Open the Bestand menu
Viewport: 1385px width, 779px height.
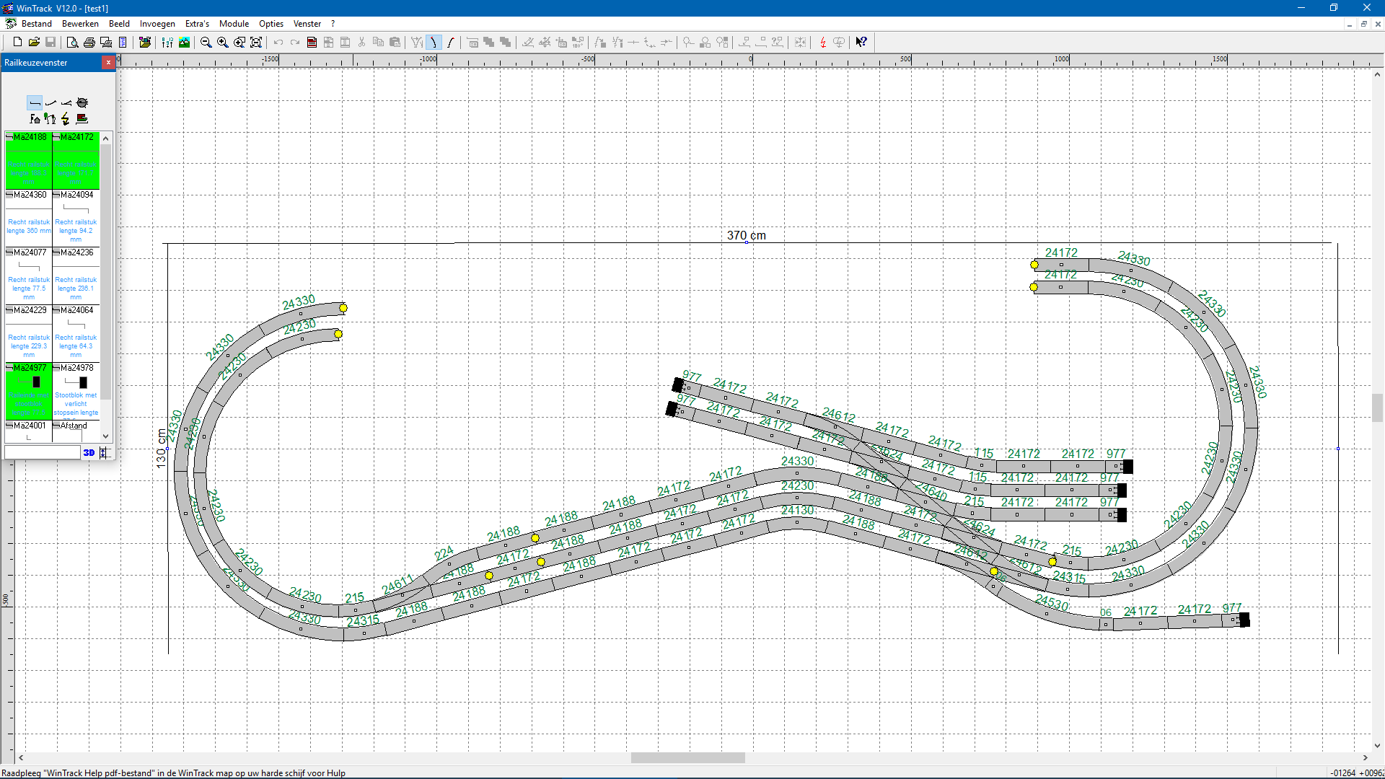37,24
